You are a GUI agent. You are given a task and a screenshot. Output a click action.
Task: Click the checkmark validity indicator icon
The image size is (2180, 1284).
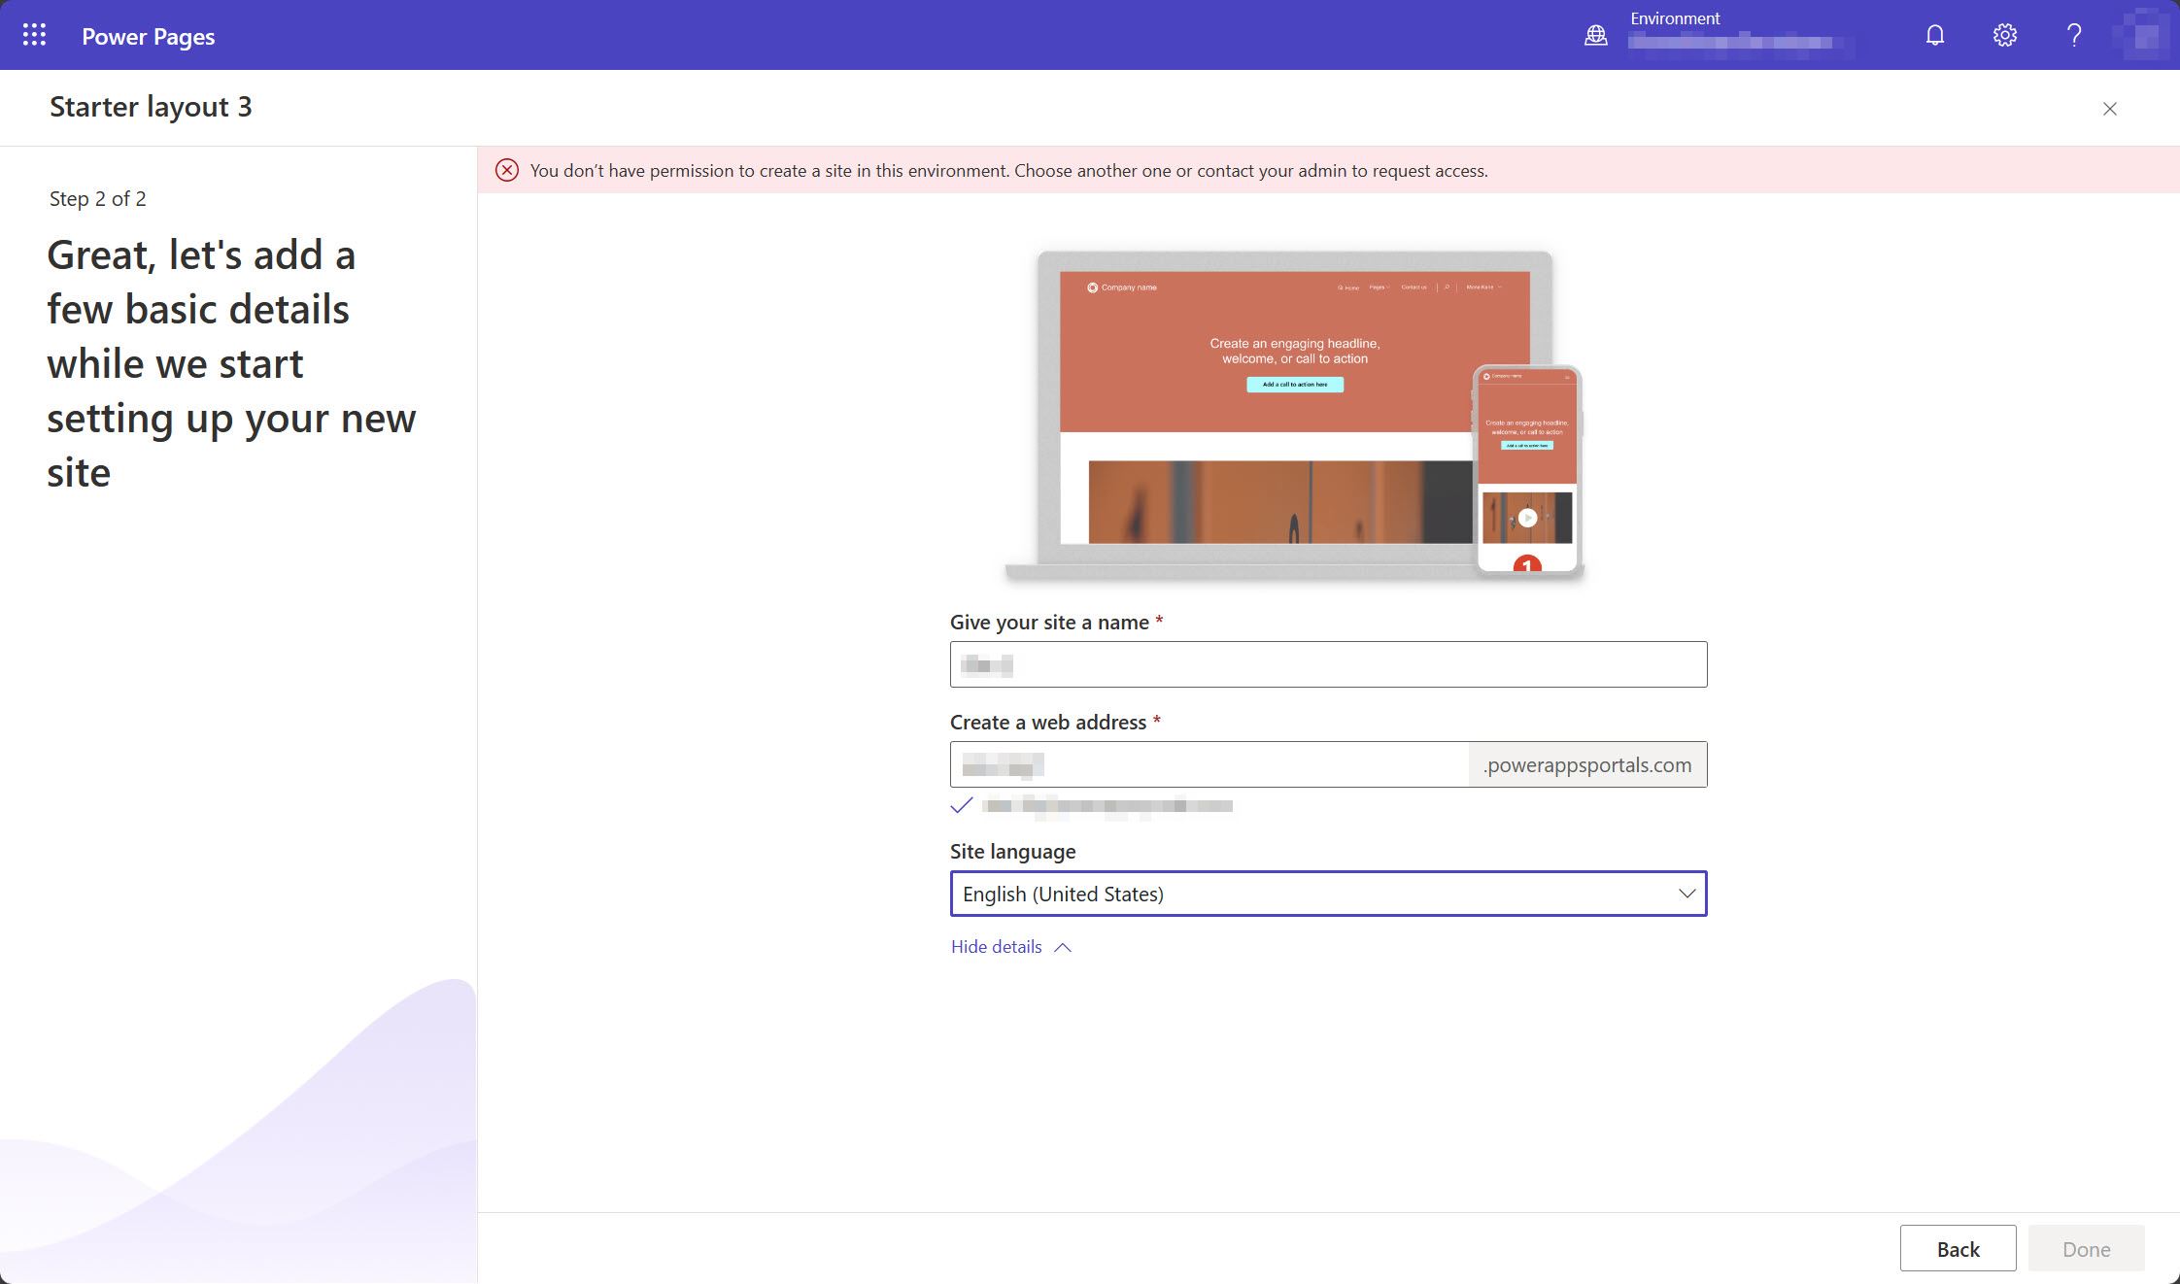click(963, 804)
